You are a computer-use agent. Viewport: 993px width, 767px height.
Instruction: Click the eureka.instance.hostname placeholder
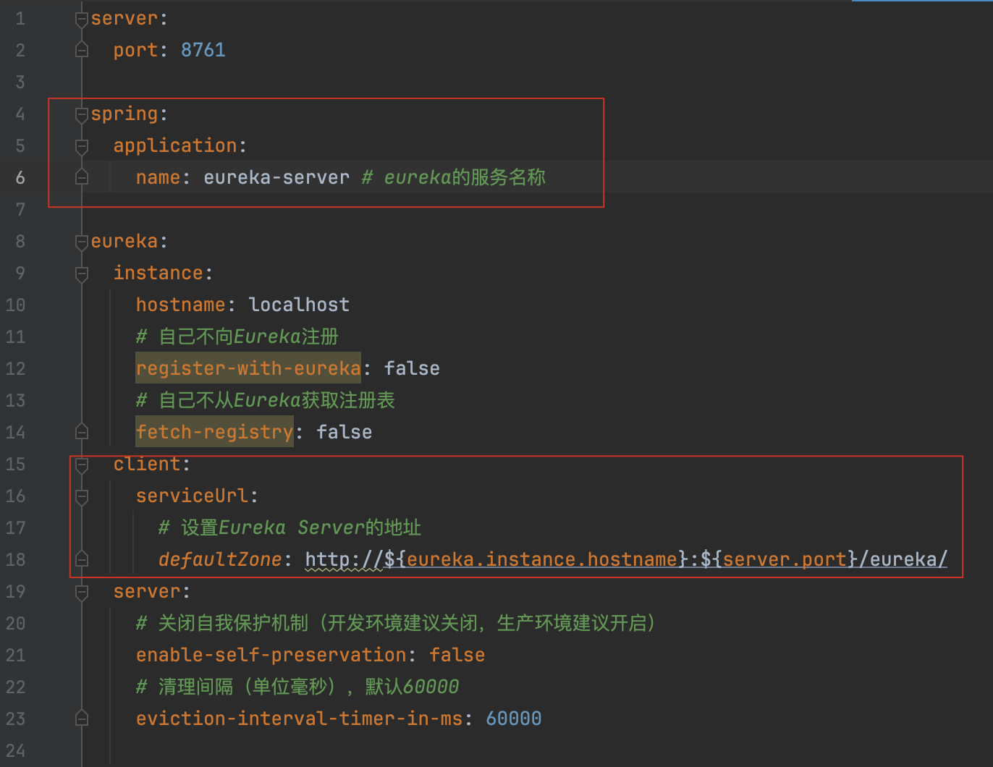click(542, 559)
